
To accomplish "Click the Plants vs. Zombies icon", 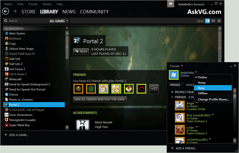I will [x=6, y=100].
